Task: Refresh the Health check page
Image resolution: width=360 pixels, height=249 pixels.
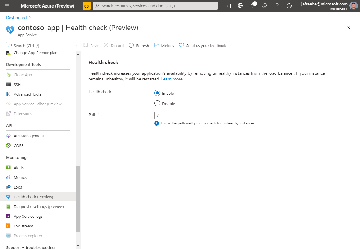Action: point(138,45)
